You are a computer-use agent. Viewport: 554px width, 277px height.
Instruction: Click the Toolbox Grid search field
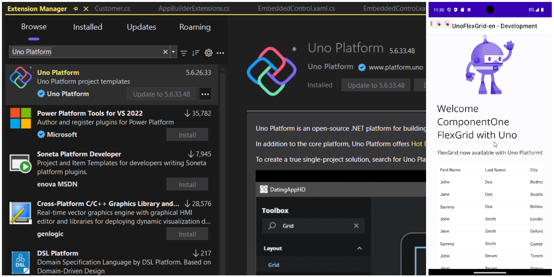[x=313, y=226]
